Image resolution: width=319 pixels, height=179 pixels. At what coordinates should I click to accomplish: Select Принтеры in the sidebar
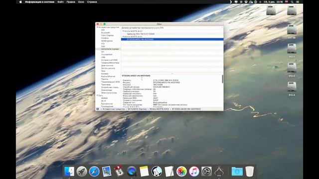point(106,85)
